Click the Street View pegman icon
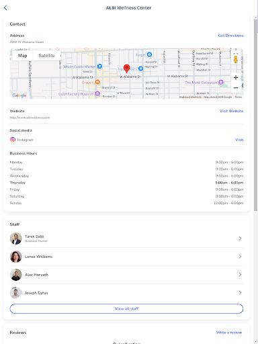 tap(236, 59)
